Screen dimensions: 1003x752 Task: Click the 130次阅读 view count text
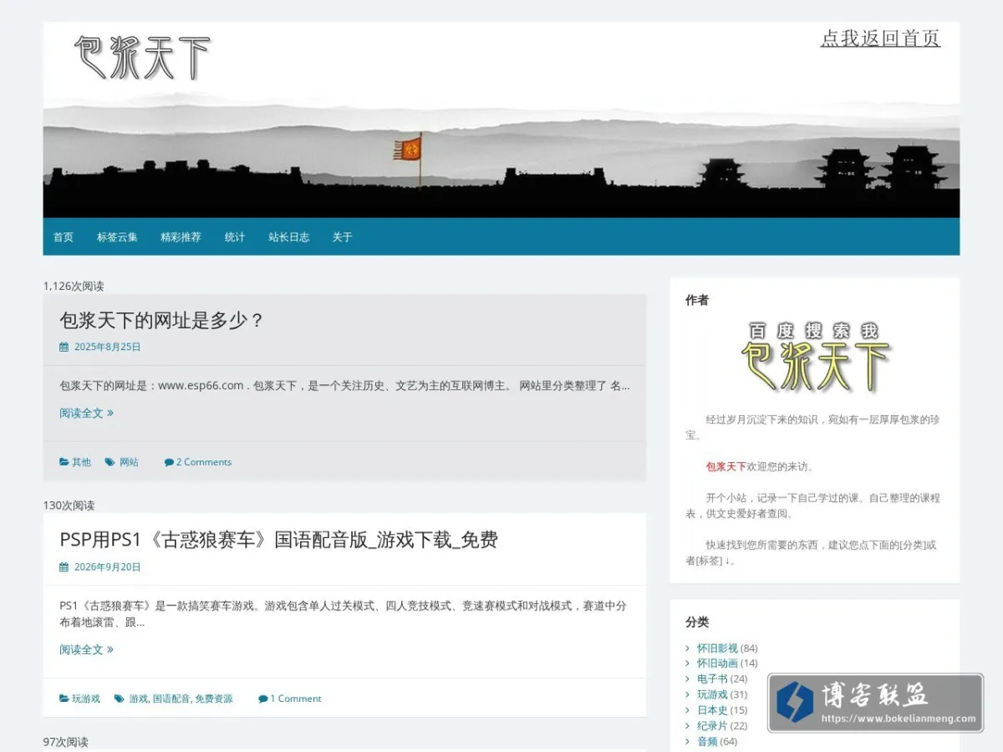click(69, 506)
